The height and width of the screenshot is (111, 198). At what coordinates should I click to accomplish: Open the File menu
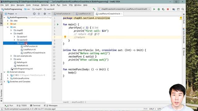tap(2, 5)
